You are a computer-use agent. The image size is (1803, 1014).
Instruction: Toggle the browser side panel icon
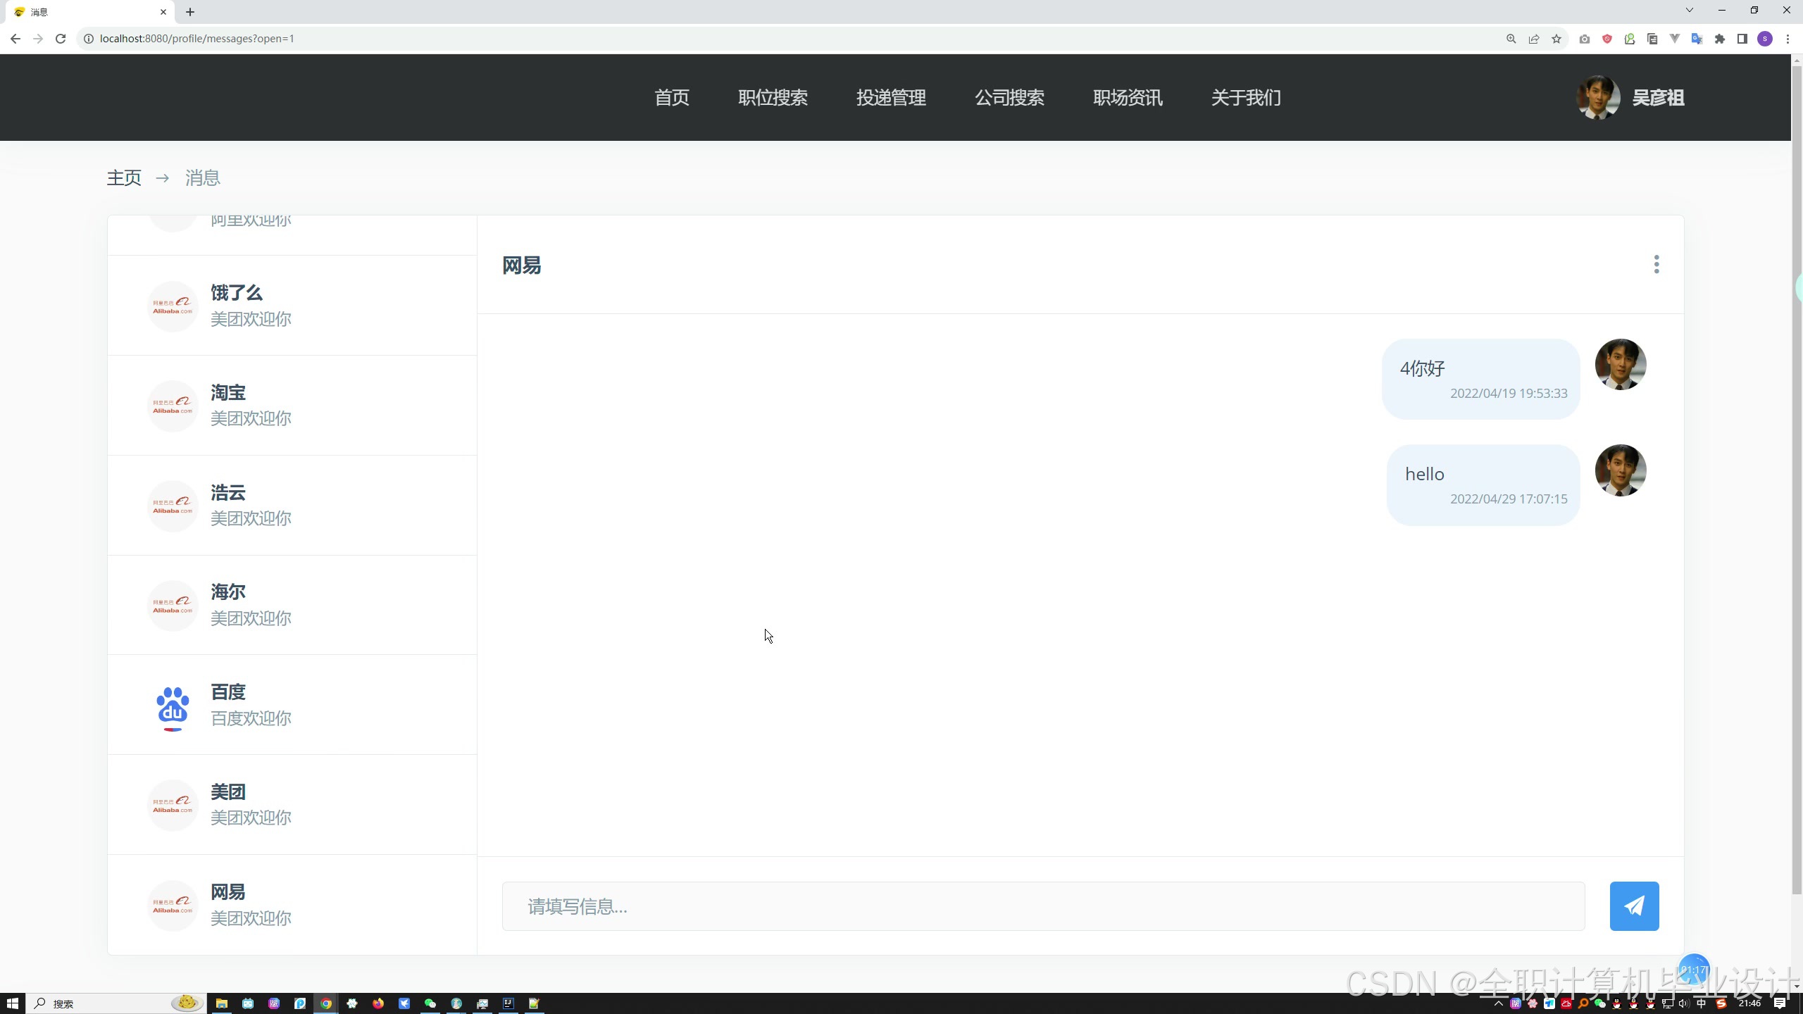1742,39
